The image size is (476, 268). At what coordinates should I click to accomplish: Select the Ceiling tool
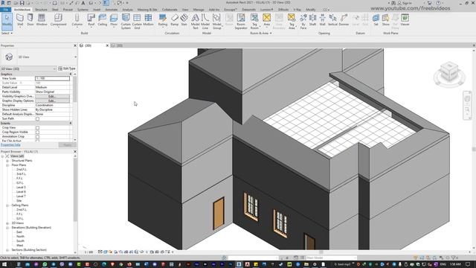[x=103, y=20]
